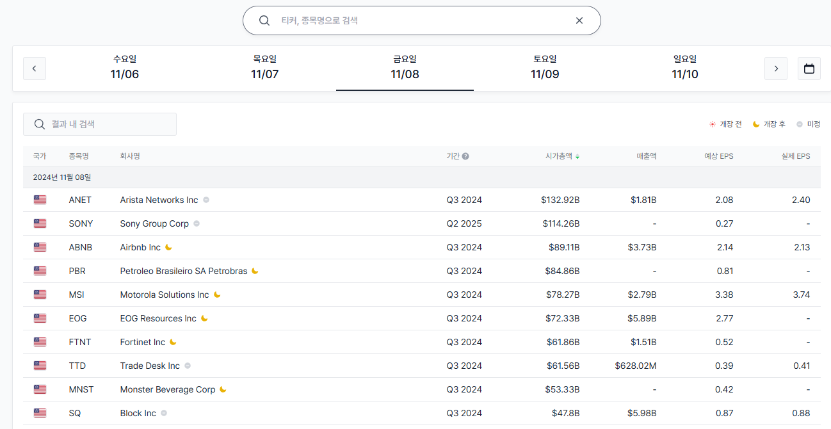Click the moon icon next to Airbnb Inc
Screen dimensions: 831x429
pos(168,247)
